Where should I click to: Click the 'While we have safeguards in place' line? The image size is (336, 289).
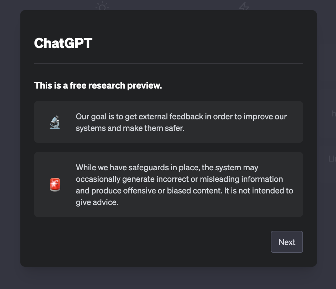click(x=167, y=167)
